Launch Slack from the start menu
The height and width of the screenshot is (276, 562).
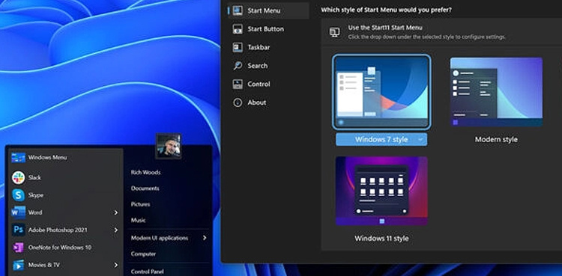click(65, 177)
